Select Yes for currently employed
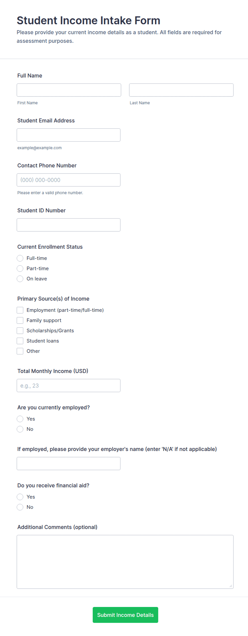 click(20, 419)
